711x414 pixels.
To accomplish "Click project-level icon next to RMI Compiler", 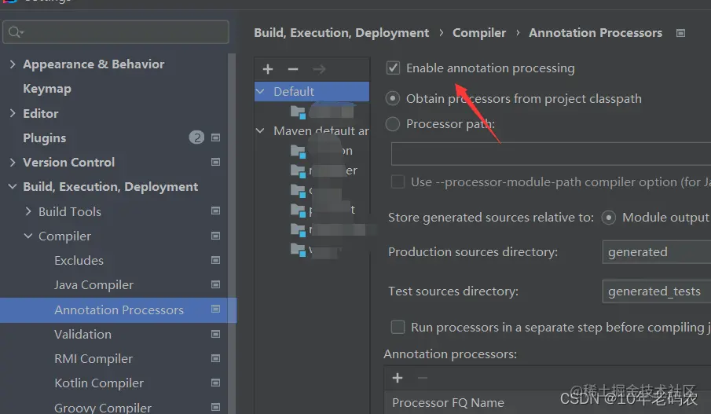I will (x=216, y=359).
